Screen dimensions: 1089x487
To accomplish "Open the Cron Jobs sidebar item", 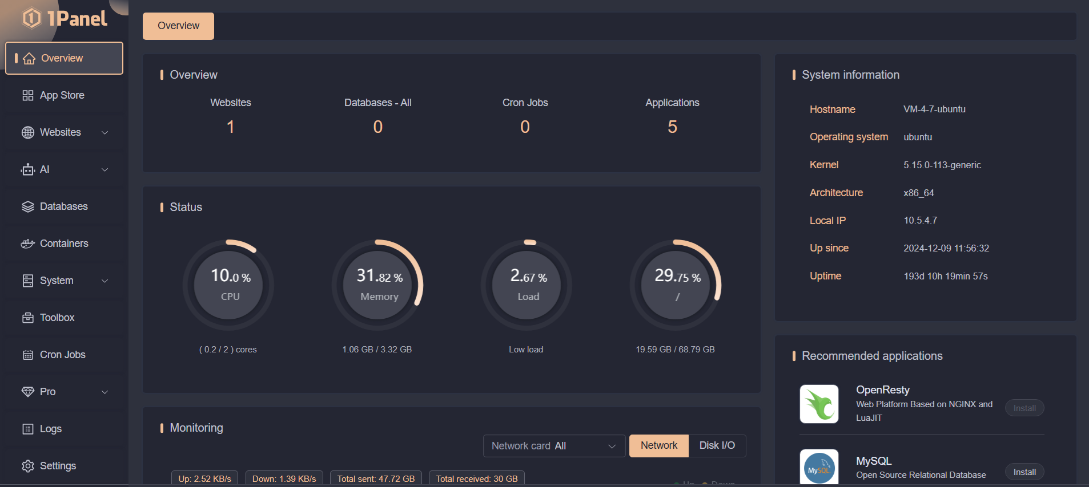I will [65, 355].
